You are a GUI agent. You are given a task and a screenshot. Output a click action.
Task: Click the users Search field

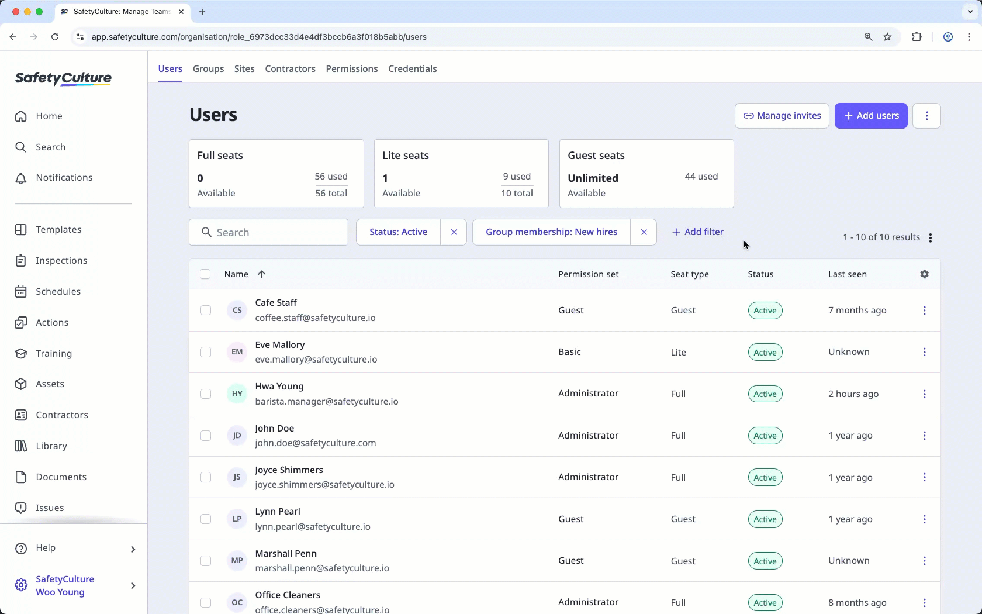click(x=268, y=233)
